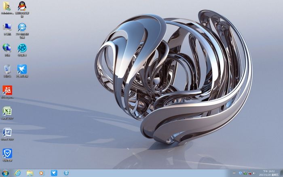Open the Word 2007 desktop shortcut

[x=7, y=132]
